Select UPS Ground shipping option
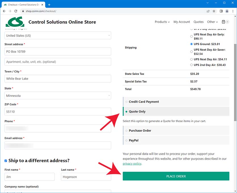Viewport: 237px width, 193px height. click(191, 44)
